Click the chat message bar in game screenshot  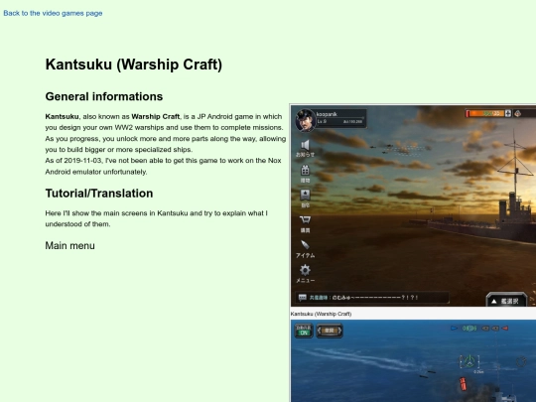point(372,298)
